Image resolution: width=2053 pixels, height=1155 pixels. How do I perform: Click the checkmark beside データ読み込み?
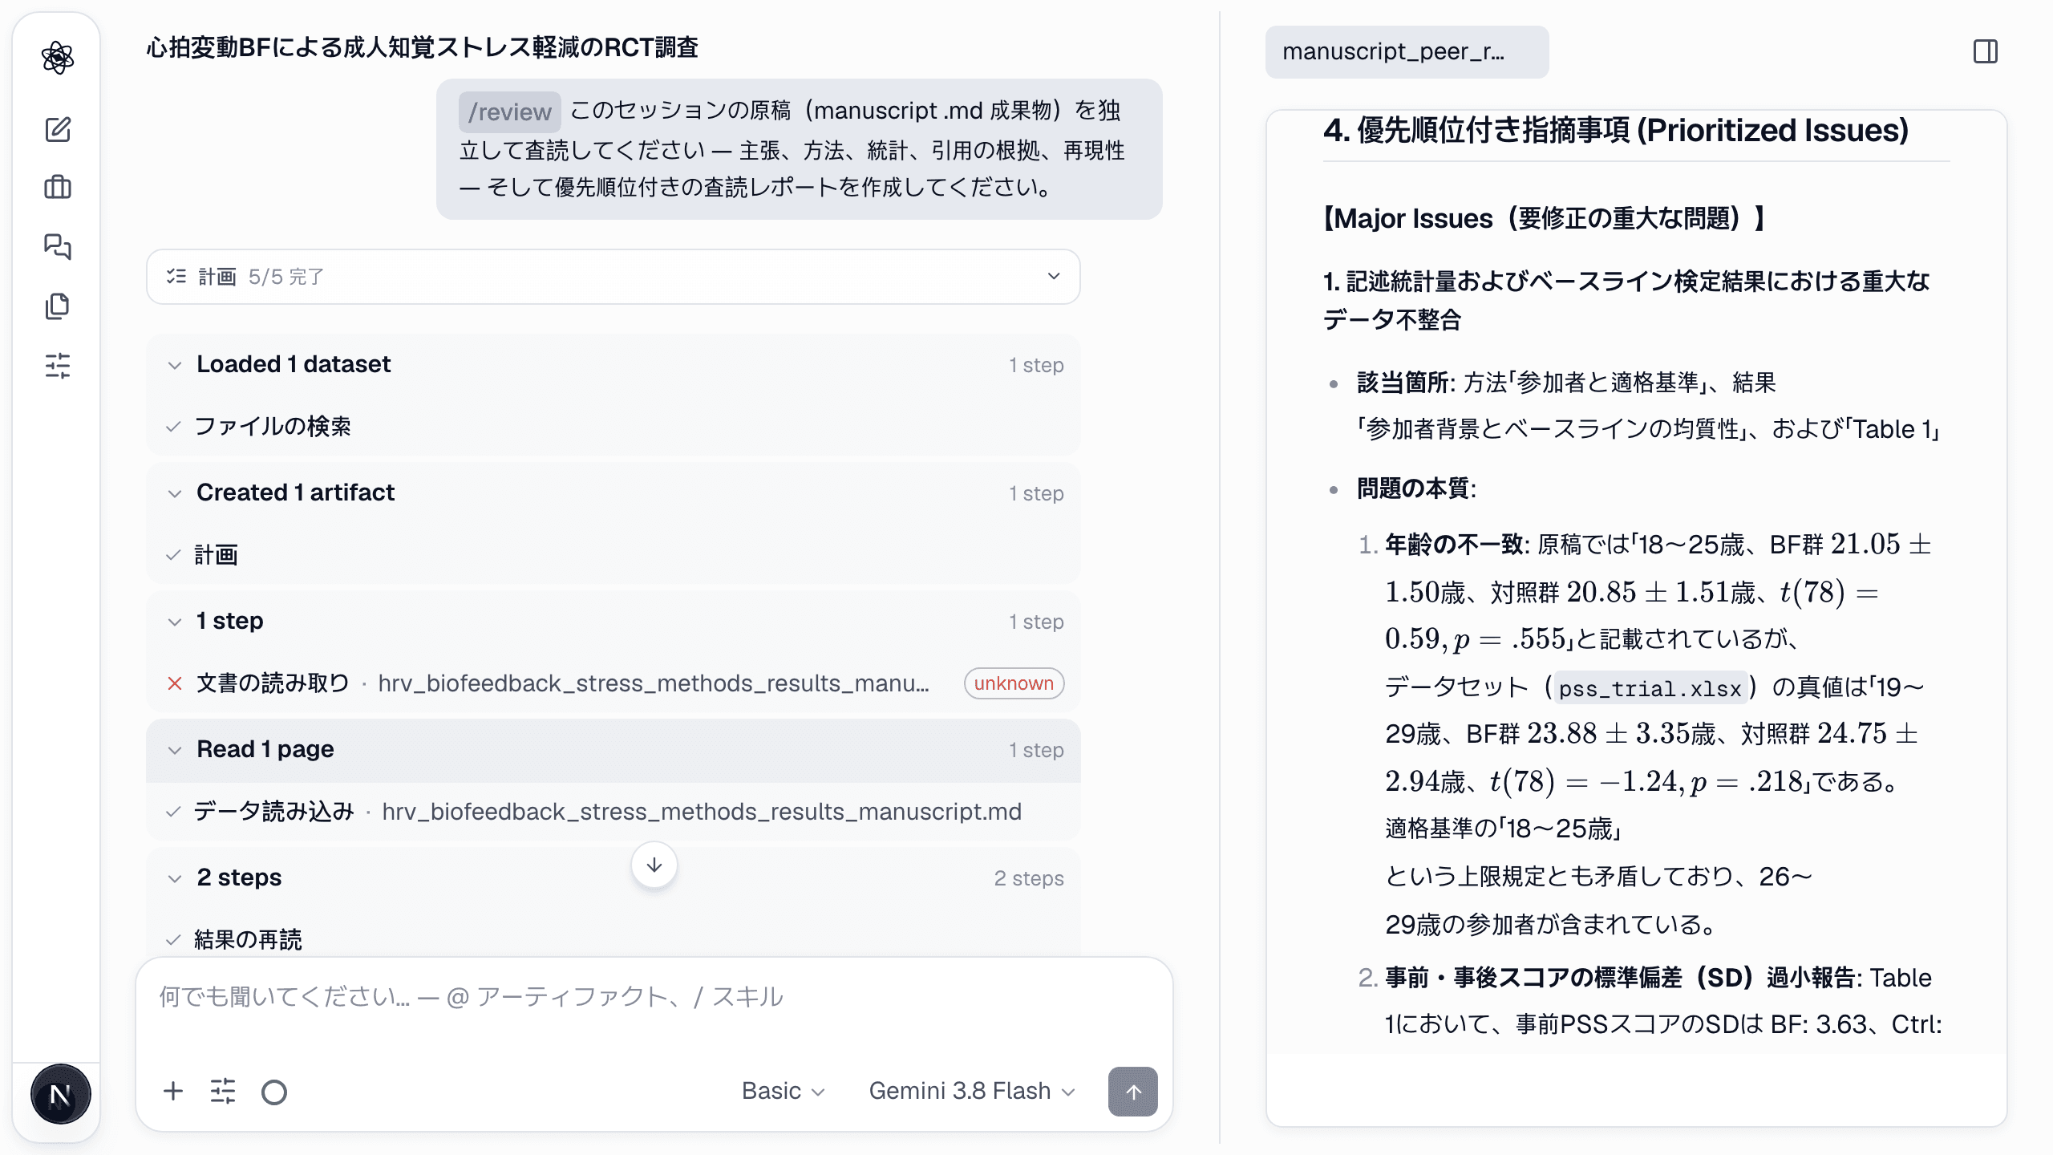pos(173,812)
